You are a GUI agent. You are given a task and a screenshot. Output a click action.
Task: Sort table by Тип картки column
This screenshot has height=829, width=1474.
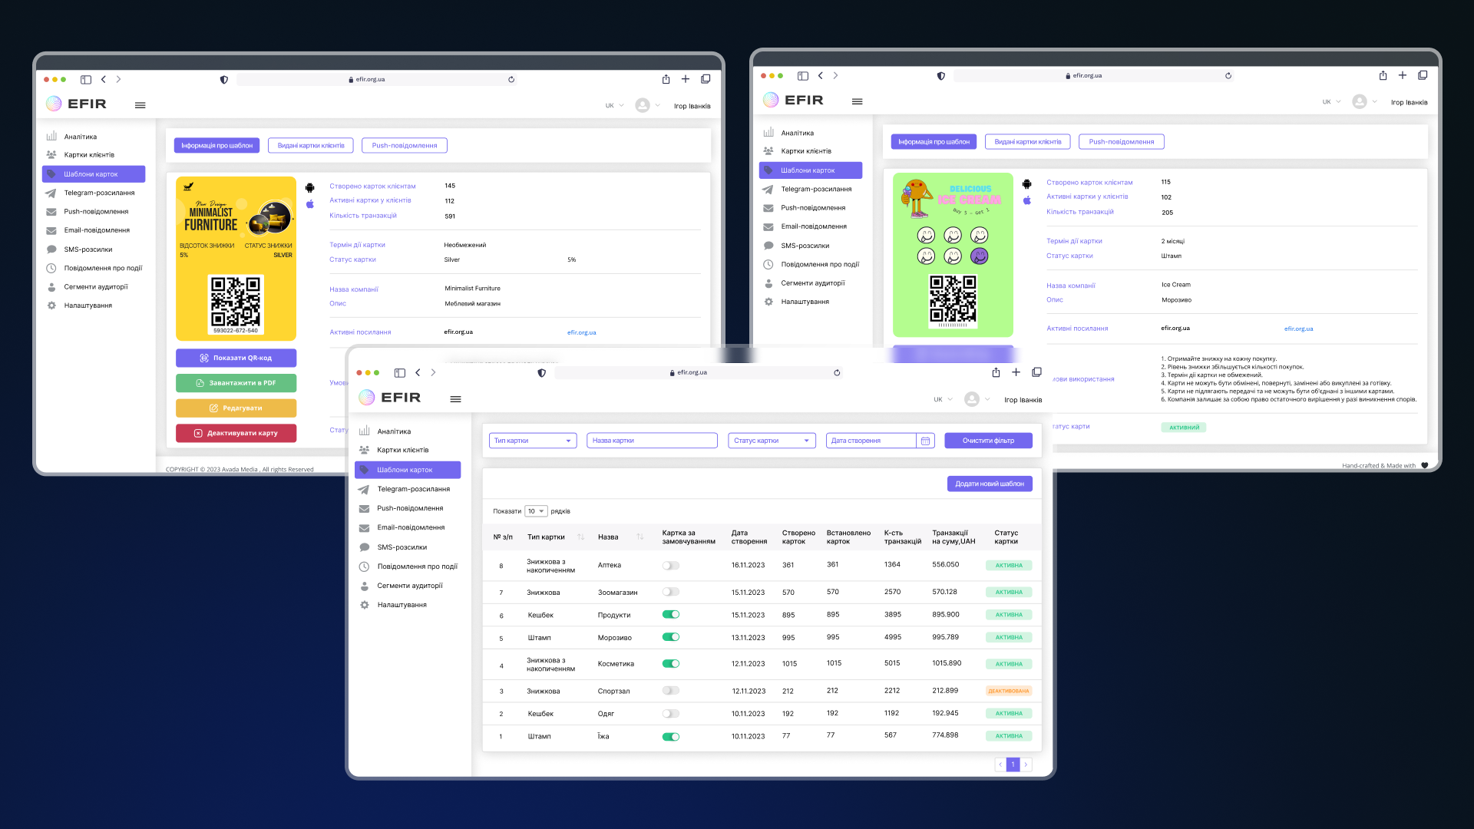580,537
